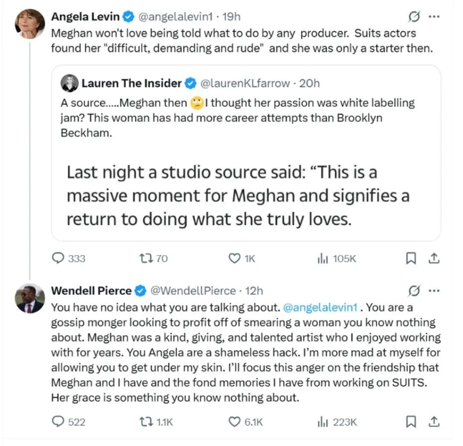
Task: Select the retweet icon showing 70 reposts
Action: tap(145, 258)
